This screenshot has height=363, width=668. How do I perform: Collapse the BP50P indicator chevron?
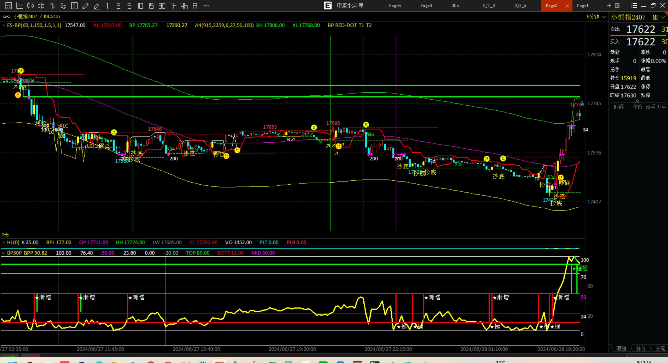pos(4,253)
